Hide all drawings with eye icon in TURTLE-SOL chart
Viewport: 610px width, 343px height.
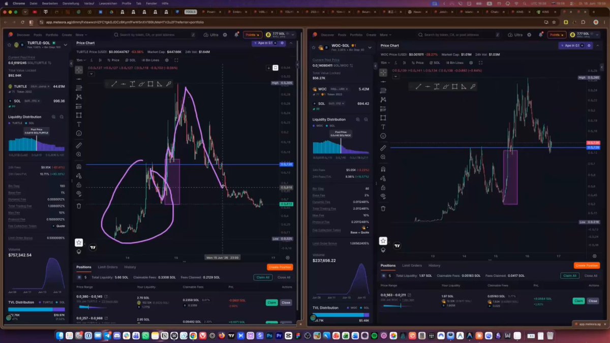79,194
